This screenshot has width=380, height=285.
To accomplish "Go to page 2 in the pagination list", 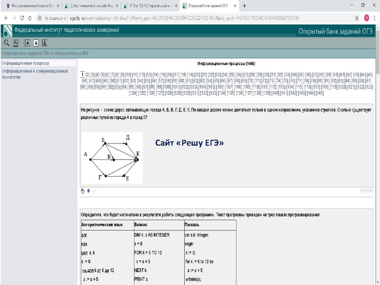I will click(87, 75).
